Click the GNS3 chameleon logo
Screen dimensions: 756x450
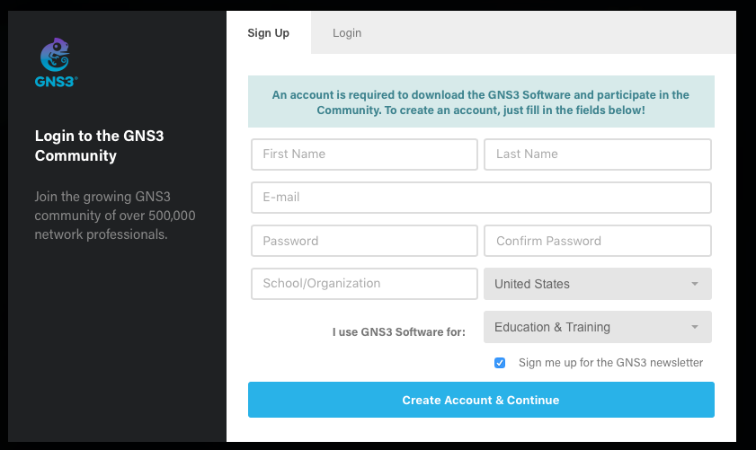56,63
